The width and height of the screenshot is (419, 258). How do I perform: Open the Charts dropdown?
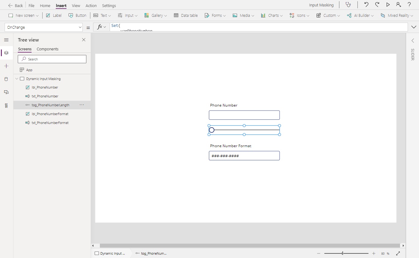click(x=271, y=15)
